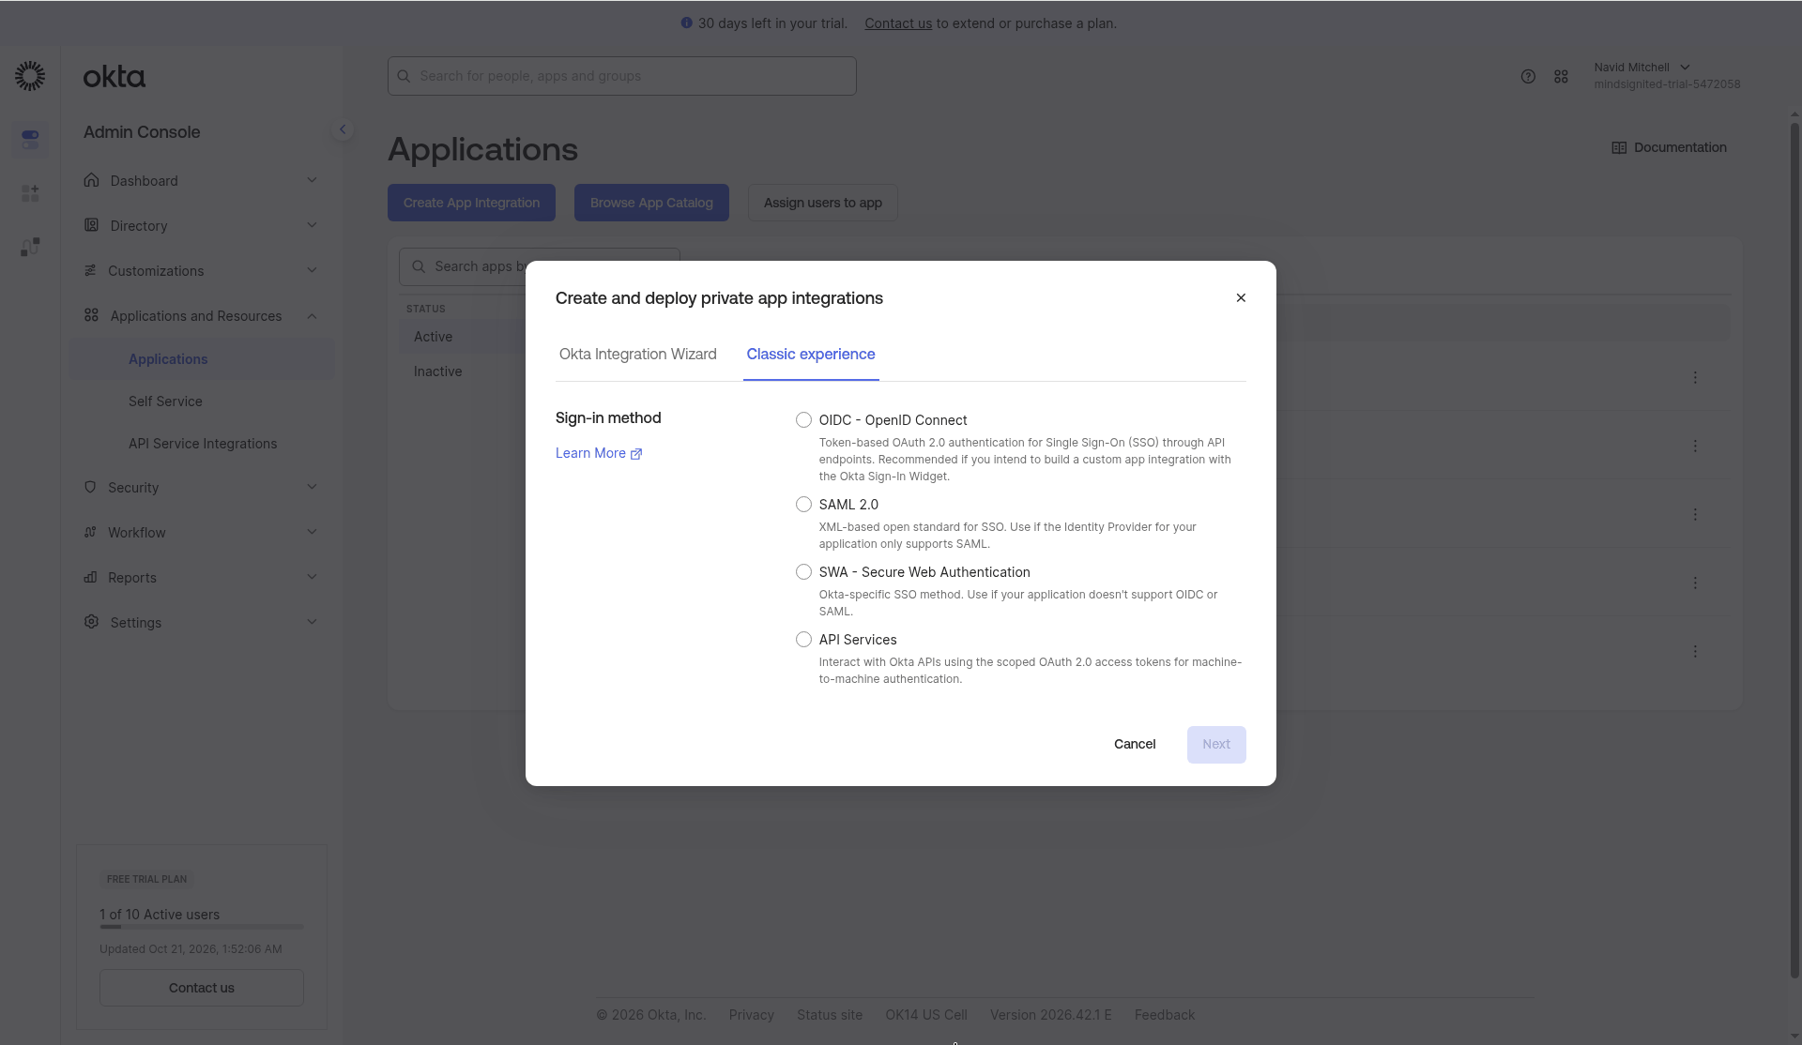Expand the Directory menu section

click(201, 225)
